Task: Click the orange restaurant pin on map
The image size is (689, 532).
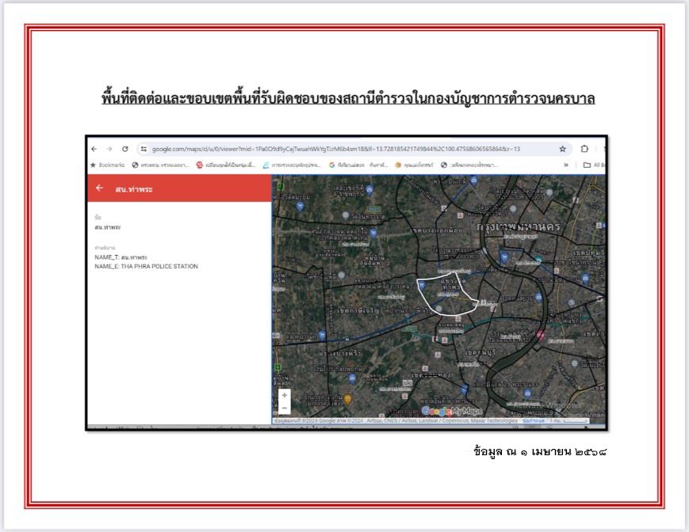Action: point(347,397)
